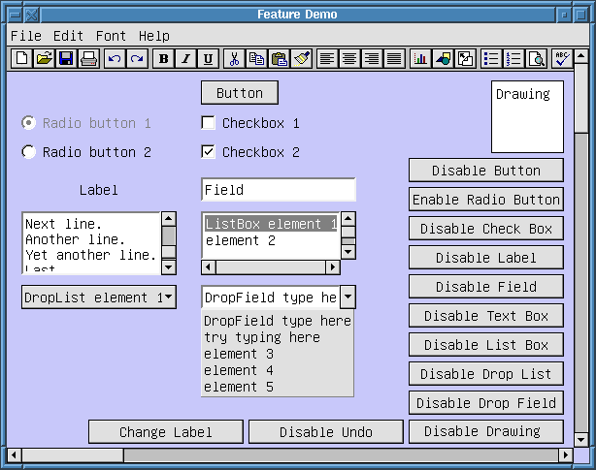Open the Help menu
The height and width of the screenshot is (470, 596).
tap(154, 36)
